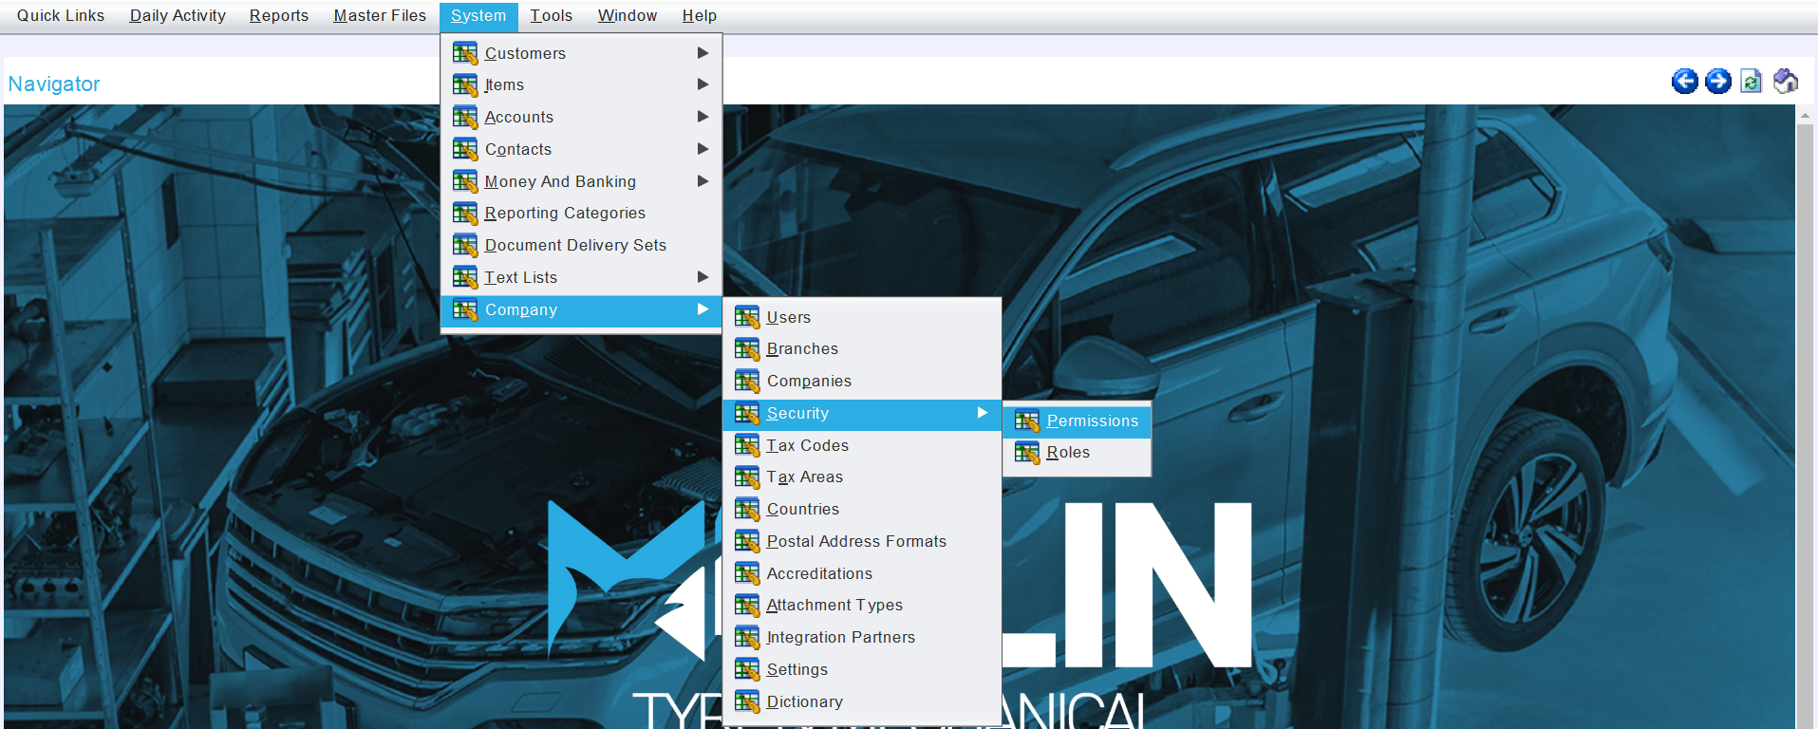This screenshot has width=1818, height=729.
Task: Click the icon beside Integration Partners
Action: (747, 637)
